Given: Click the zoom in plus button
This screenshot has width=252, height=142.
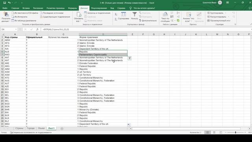Looking at the screenshot, I should click(x=245, y=133).
